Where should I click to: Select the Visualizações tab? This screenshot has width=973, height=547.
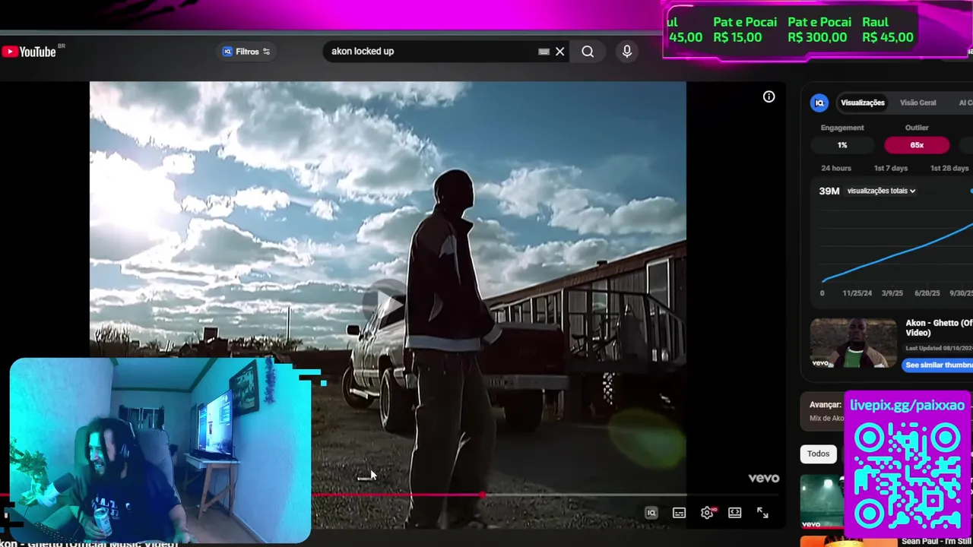862,103
